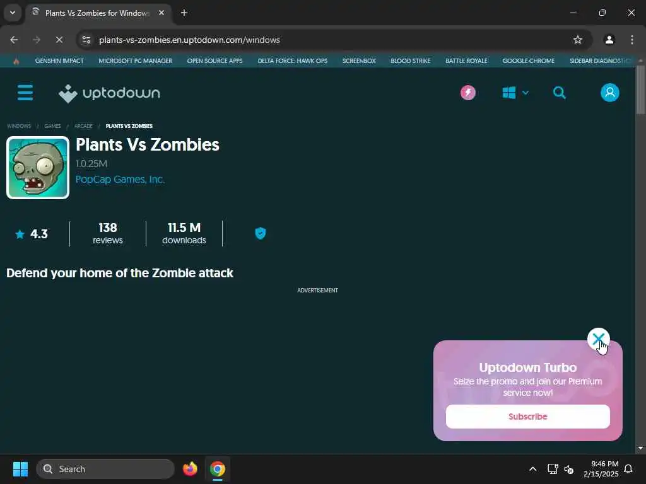Open Genshin Impact in top bar
The width and height of the screenshot is (646, 484).
coord(59,61)
